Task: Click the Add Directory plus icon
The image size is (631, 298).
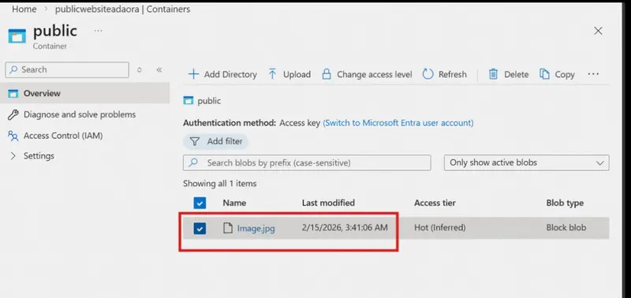Action: click(x=193, y=74)
